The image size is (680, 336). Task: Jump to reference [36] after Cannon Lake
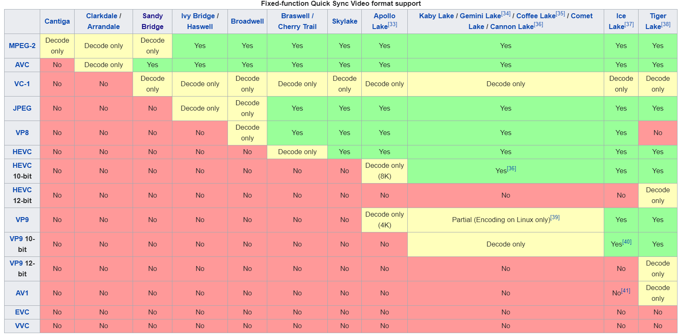coord(538,24)
